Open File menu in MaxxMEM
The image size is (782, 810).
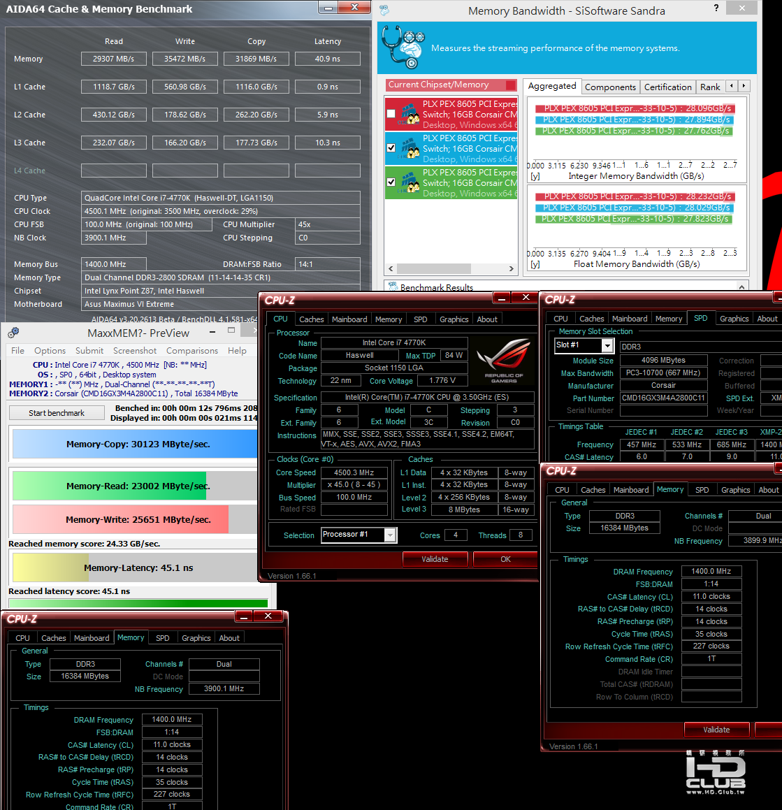coord(17,350)
